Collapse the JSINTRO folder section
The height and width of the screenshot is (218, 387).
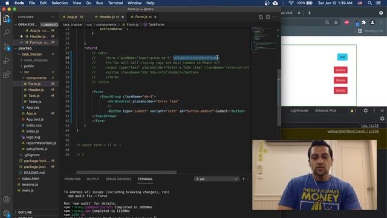point(25,48)
